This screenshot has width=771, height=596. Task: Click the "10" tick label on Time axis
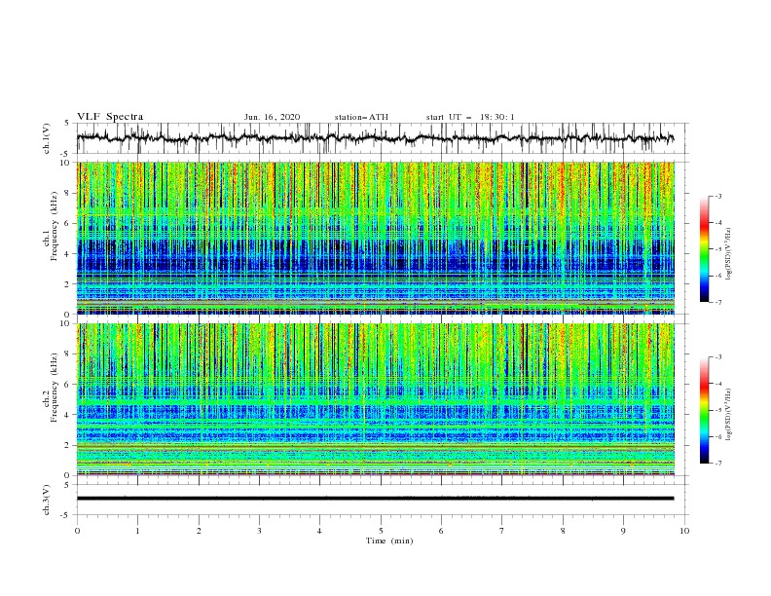tap(684, 531)
